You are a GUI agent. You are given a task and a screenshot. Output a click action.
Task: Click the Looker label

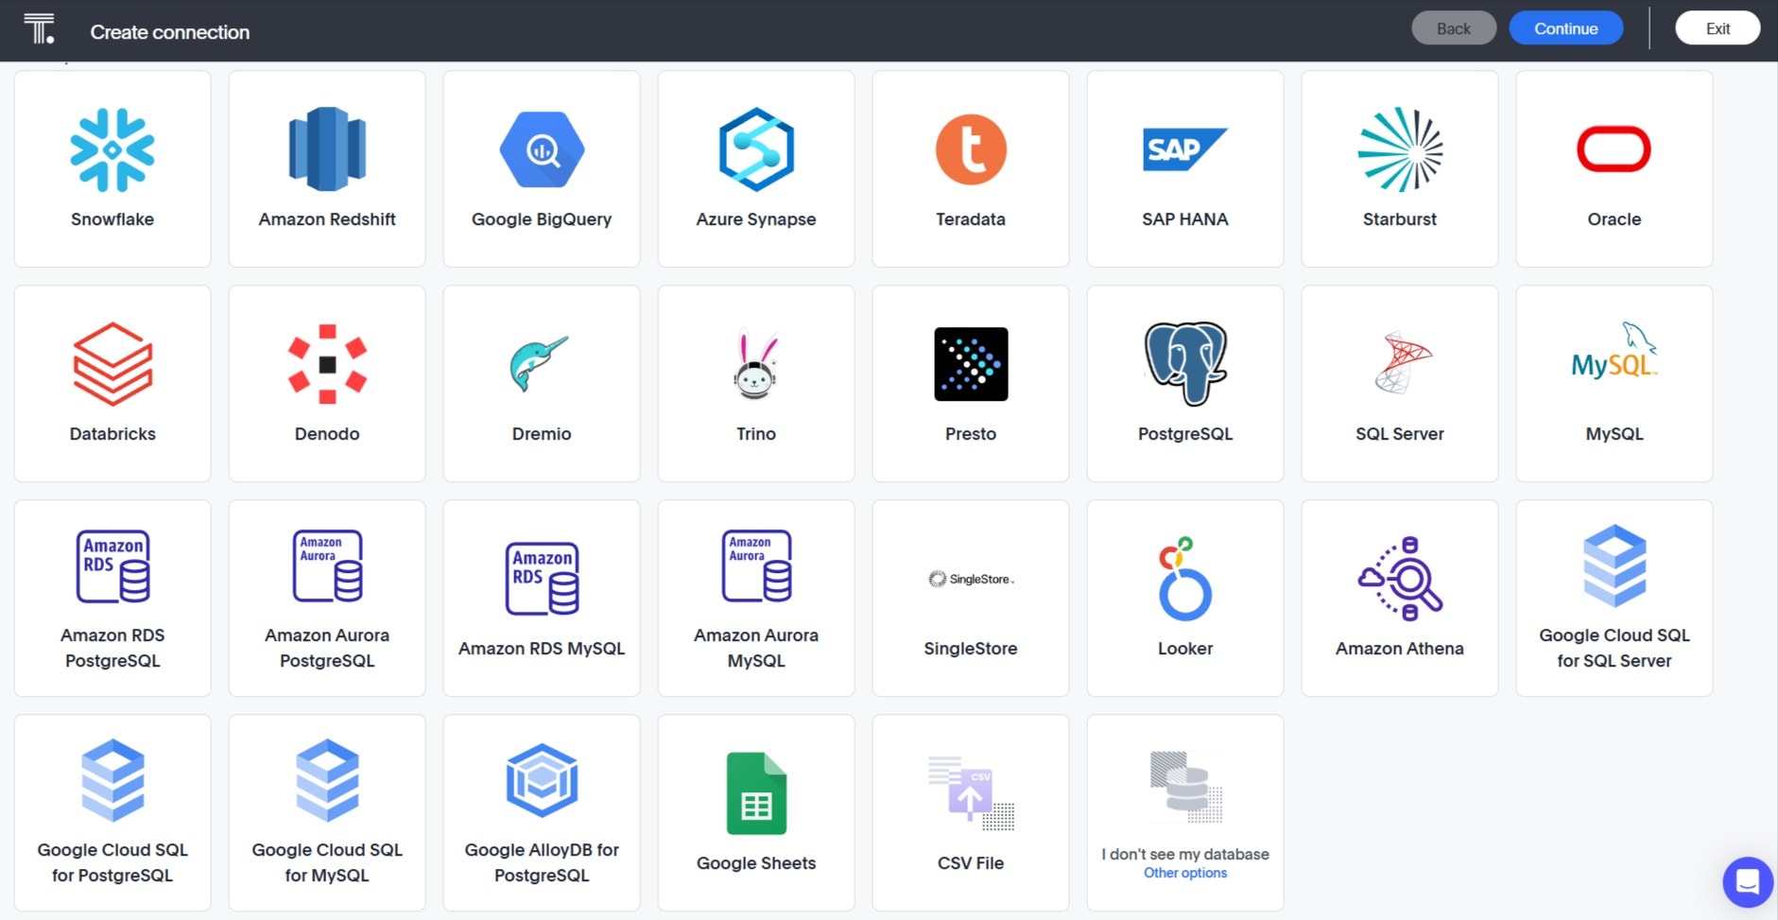1185,649
